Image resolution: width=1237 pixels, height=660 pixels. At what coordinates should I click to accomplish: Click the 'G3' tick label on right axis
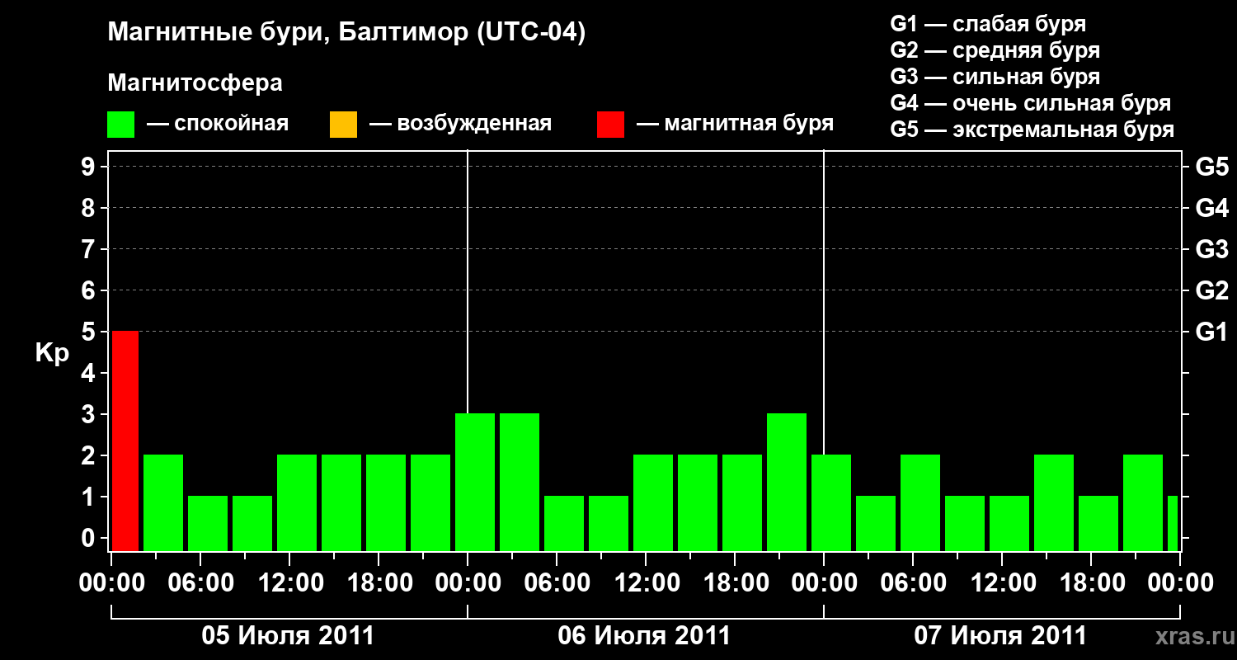(x=1211, y=249)
